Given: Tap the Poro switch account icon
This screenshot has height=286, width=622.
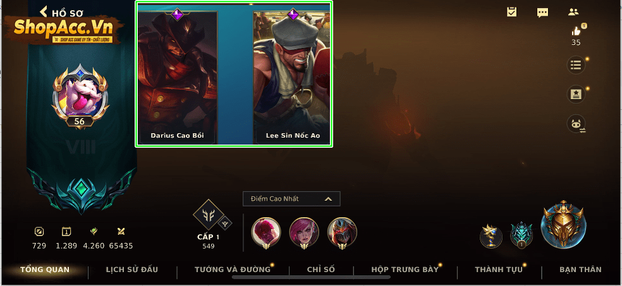Looking at the screenshot, I should pos(576,124).
